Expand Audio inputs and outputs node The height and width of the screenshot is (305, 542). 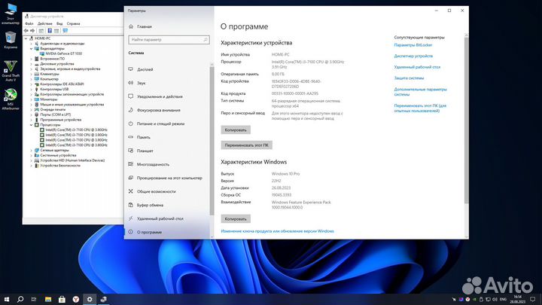tap(32, 44)
